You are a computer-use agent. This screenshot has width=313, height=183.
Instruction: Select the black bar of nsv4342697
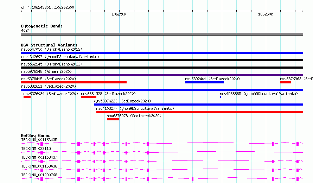pyautogui.click(x=162, y=60)
